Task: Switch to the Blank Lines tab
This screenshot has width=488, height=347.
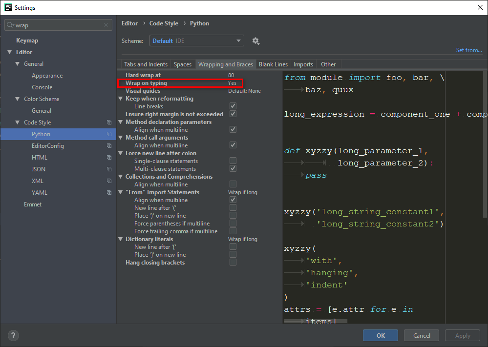Action: tap(273, 64)
